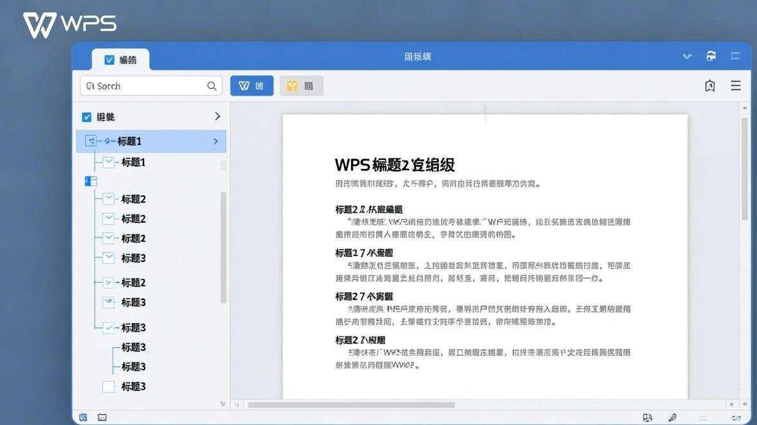
Task: Click the first bold 标题2 document heading
Action: point(369,209)
